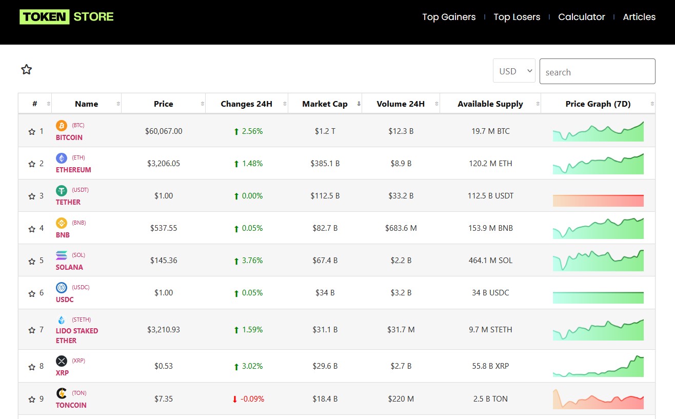Open the TETHER name link
The height and width of the screenshot is (419, 675).
tap(68, 202)
